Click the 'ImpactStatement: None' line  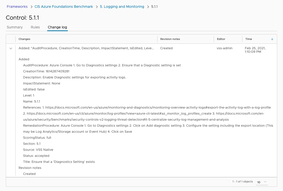click(41, 83)
